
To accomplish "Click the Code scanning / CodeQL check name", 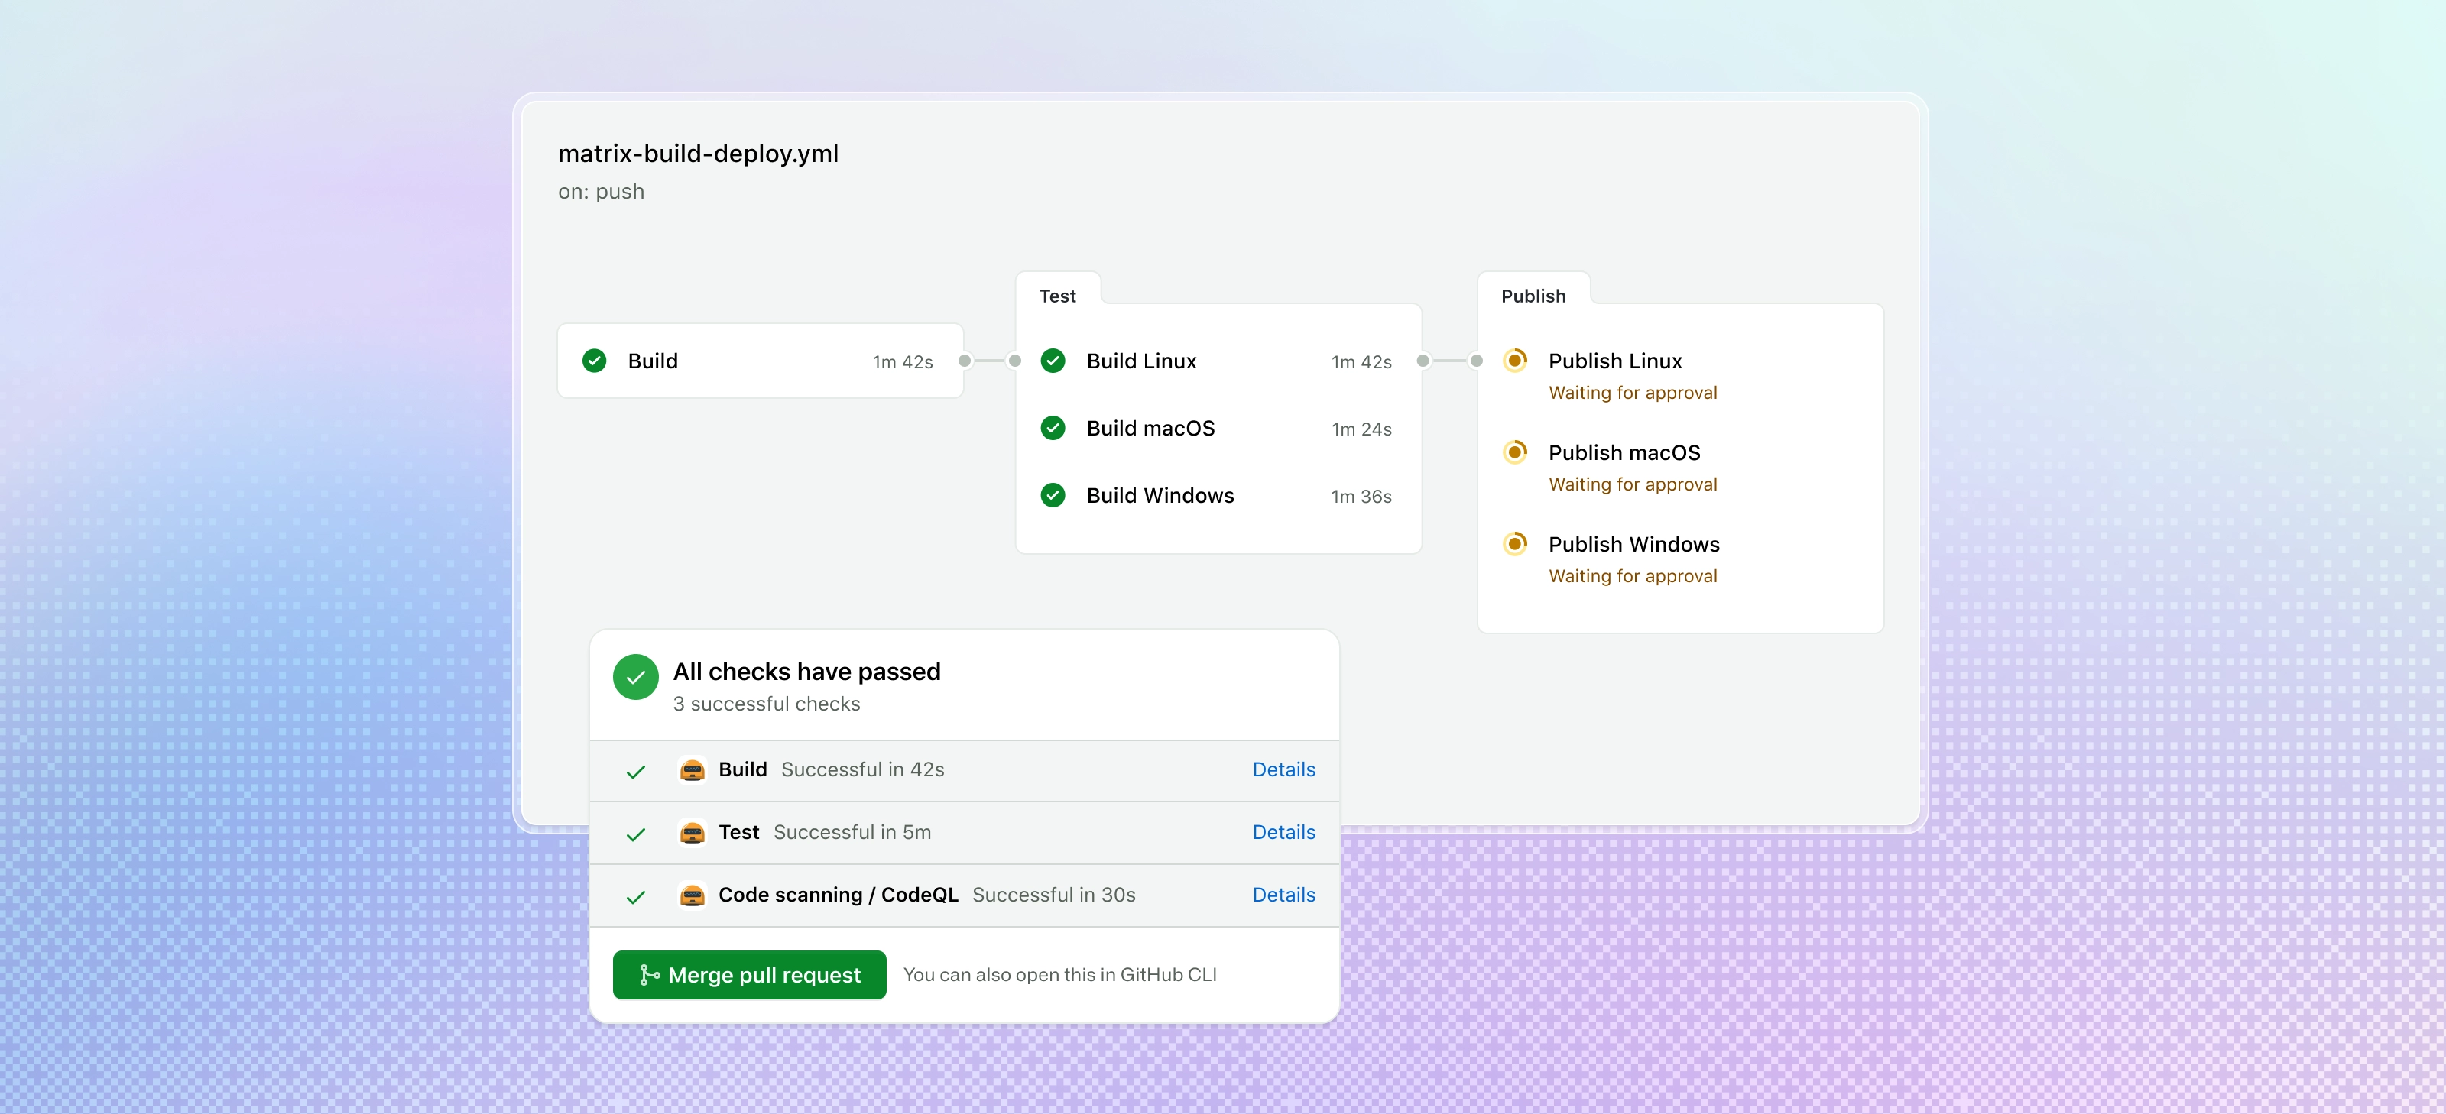I will [838, 895].
